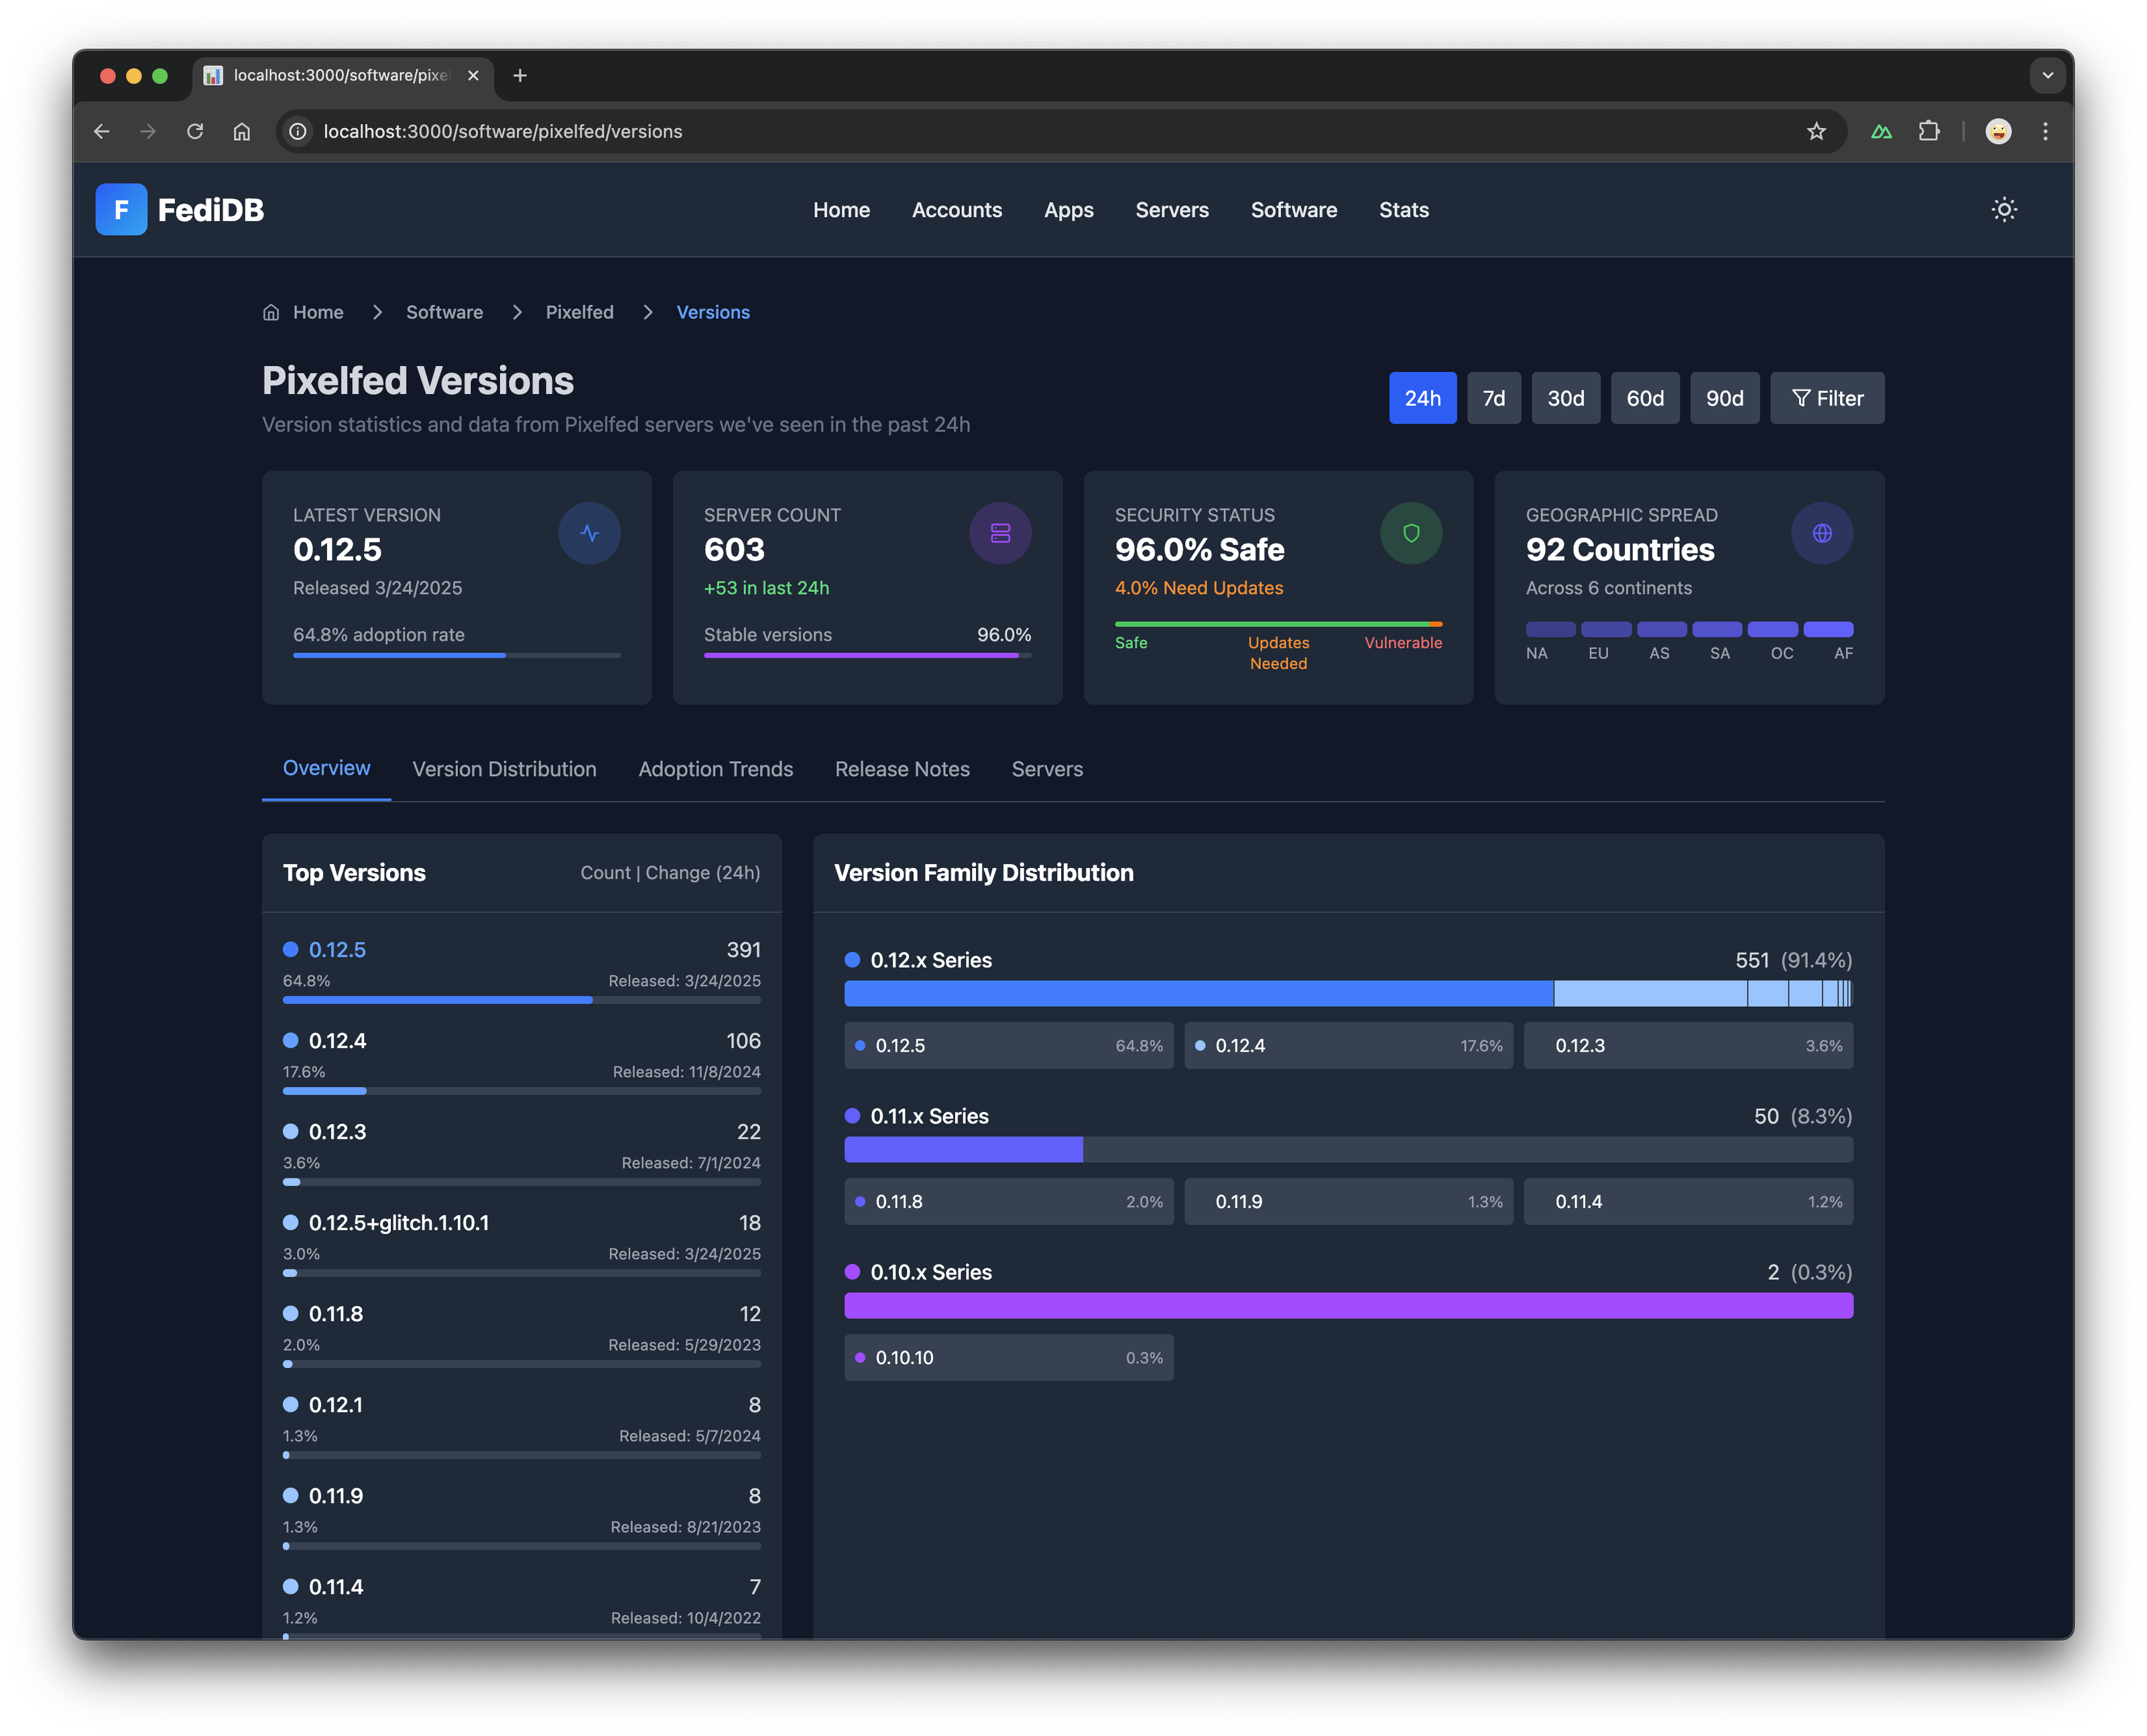Go to Home breadcrumb link
2147x1736 pixels.
318,312
